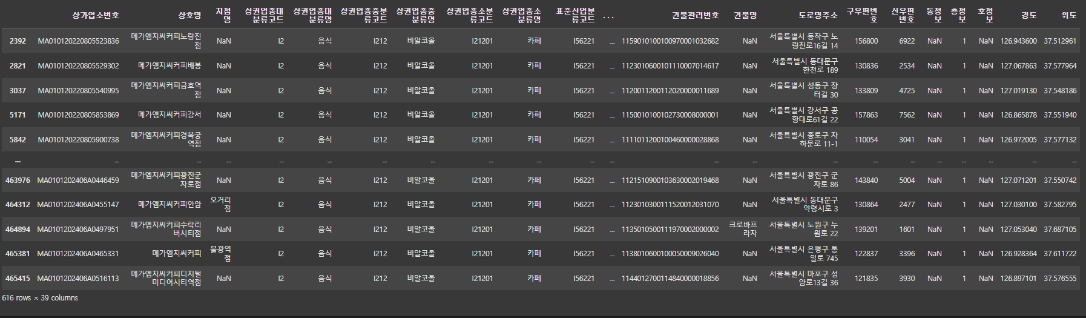Click the store name 메가엠지씨커피안암
Image resolution: width=1086 pixels, height=318 pixels.
[x=169, y=204]
